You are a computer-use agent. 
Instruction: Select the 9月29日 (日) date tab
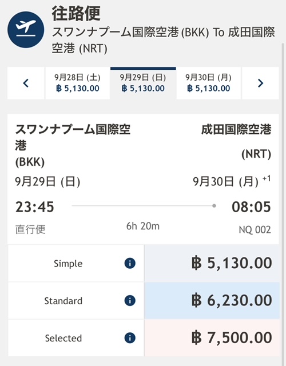pos(143,83)
